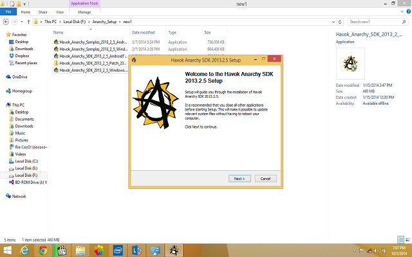The height and width of the screenshot is (257, 412).
Task: Refresh the current folder view
Action: (x=340, y=22)
